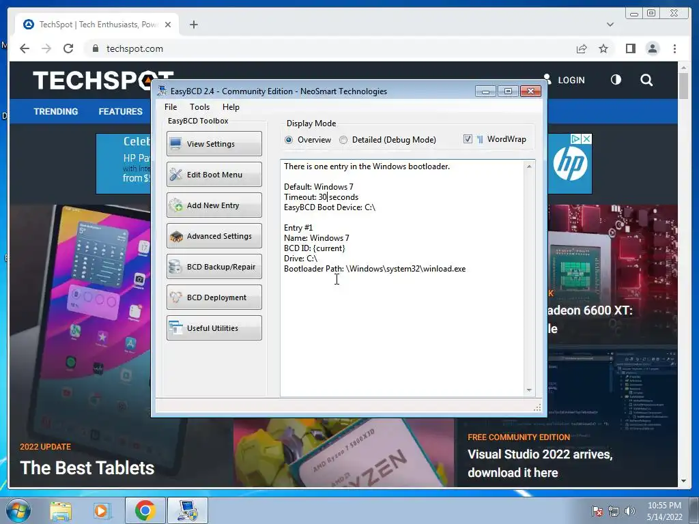Click the plus gear icon on Add New Entry
The height and width of the screenshot is (524, 699).
(176, 205)
